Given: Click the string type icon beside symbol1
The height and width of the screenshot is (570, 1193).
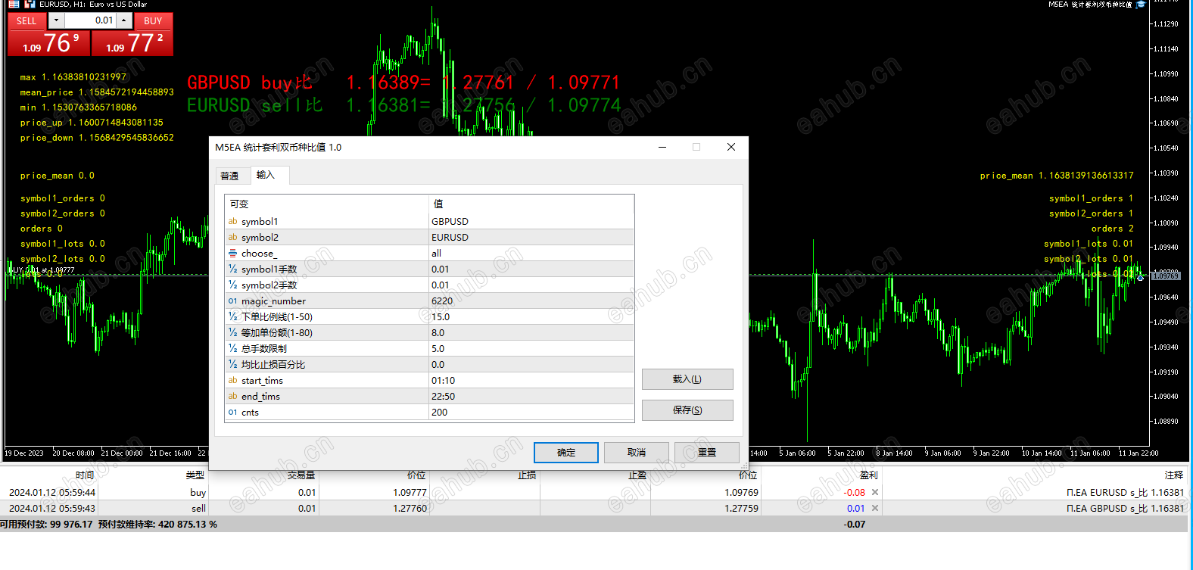Looking at the screenshot, I should coord(232,221).
